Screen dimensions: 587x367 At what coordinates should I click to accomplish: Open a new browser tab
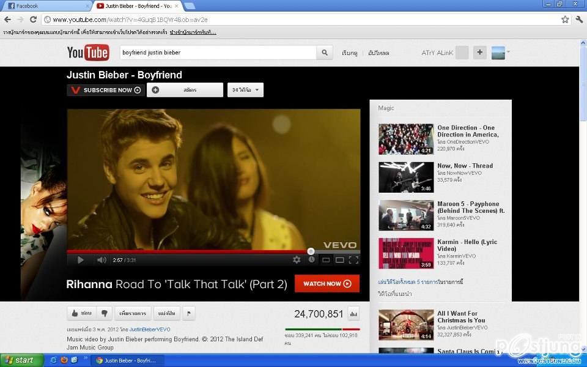click(190, 6)
